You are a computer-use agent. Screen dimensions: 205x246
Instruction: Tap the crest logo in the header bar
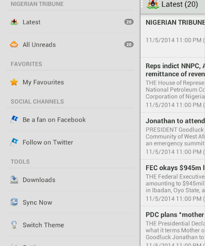[x=153, y=4]
